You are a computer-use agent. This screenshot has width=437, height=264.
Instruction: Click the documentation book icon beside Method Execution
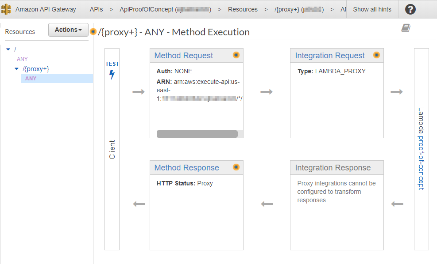(x=405, y=27)
